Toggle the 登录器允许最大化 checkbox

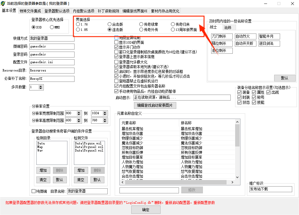coord(117,62)
